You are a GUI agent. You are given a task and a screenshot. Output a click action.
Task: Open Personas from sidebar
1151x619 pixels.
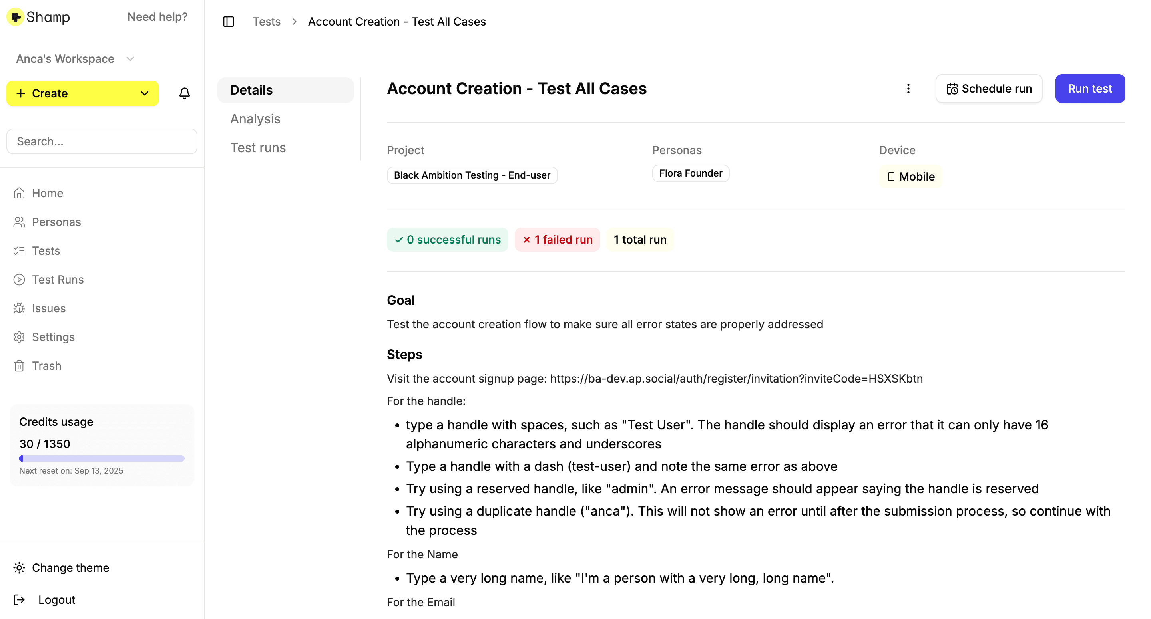click(x=56, y=222)
